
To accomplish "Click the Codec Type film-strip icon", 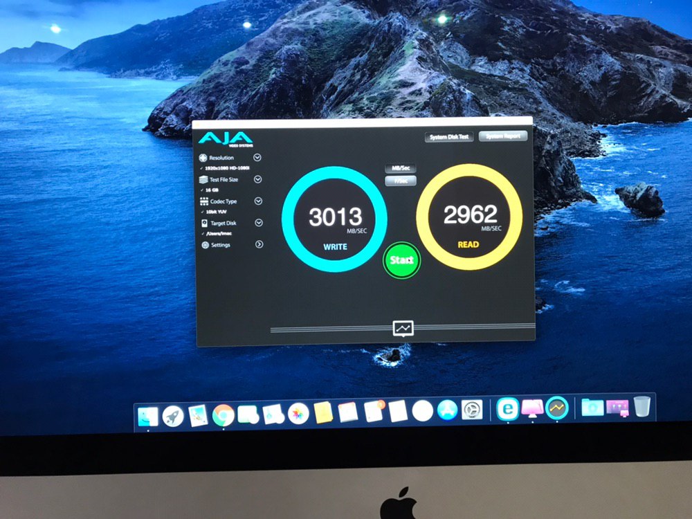I will [204, 201].
